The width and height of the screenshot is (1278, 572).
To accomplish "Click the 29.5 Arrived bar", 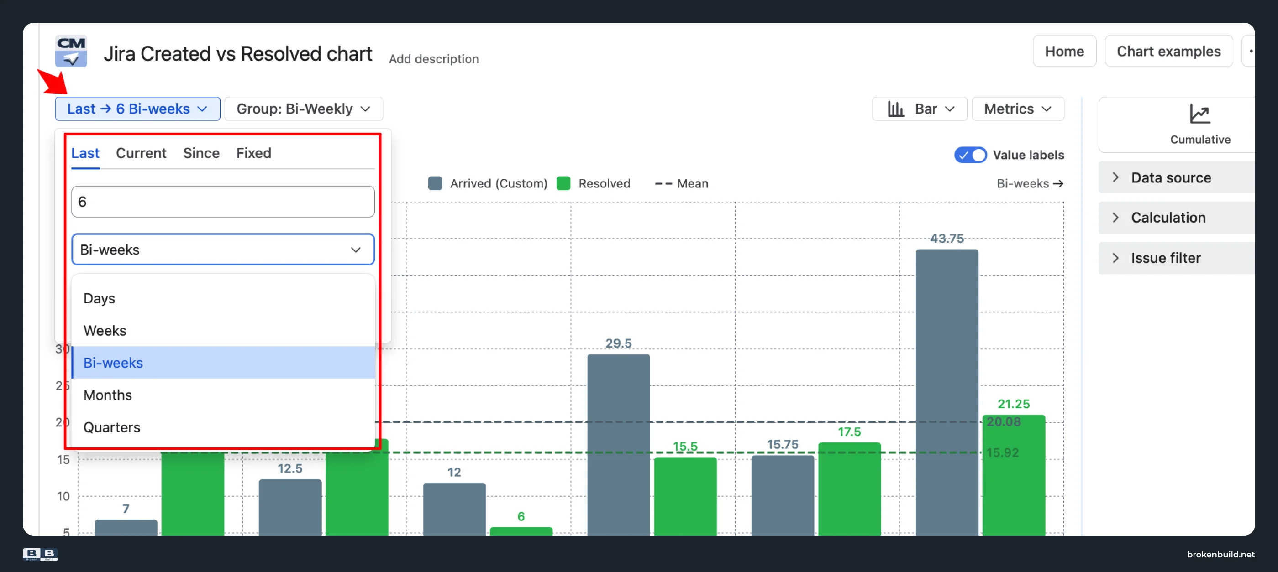I will (x=618, y=444).
